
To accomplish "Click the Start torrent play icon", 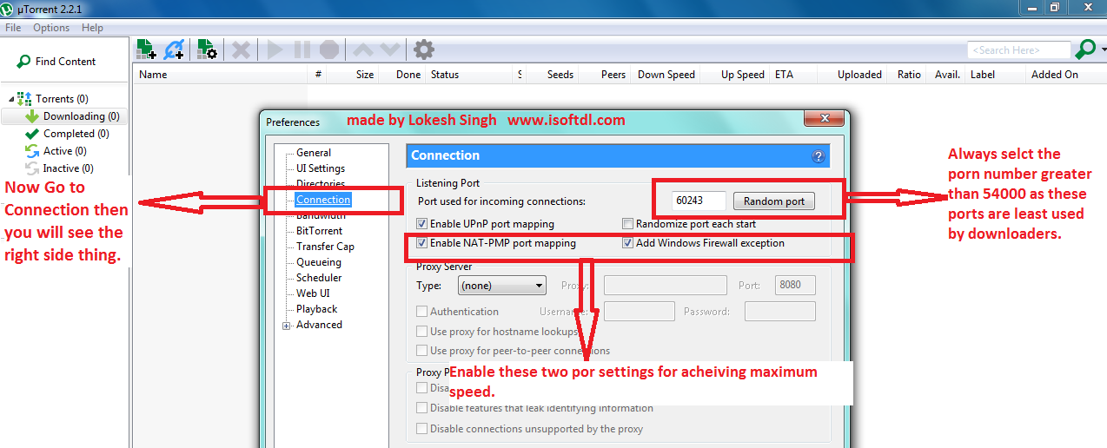I will coord(275,49).
